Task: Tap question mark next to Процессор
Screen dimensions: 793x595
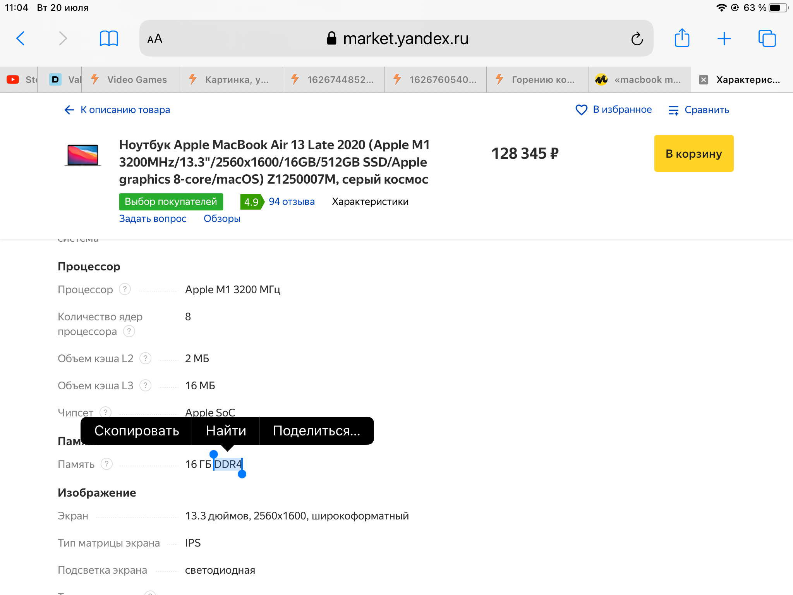Action: tap(125, 289)
